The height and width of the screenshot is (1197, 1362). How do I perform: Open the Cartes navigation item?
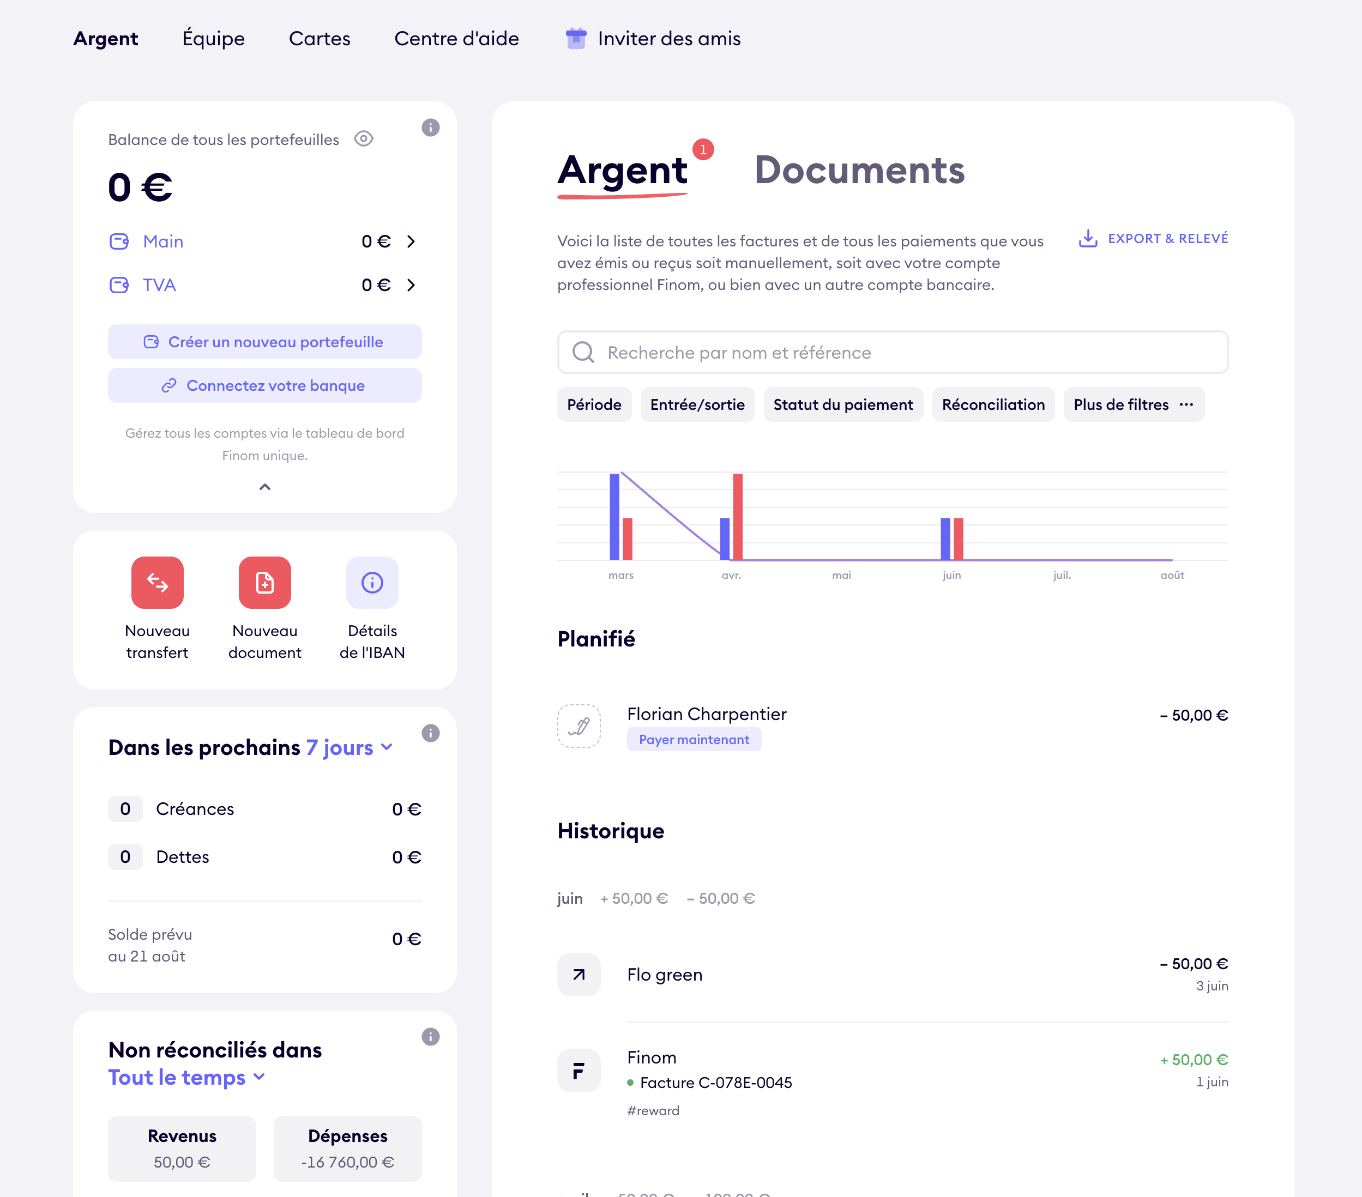click(319, 39)
